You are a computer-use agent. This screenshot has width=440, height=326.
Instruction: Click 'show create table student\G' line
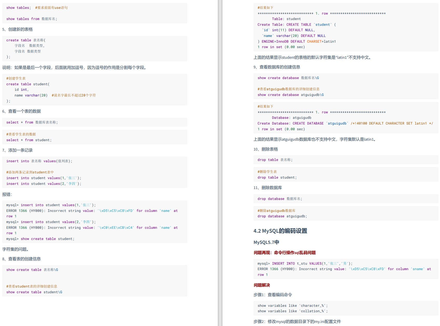coord(34,292)
